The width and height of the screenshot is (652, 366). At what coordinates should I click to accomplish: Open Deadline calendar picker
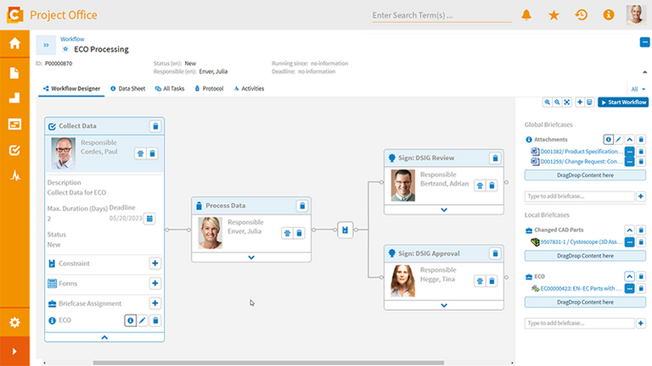tap(149, 219)
